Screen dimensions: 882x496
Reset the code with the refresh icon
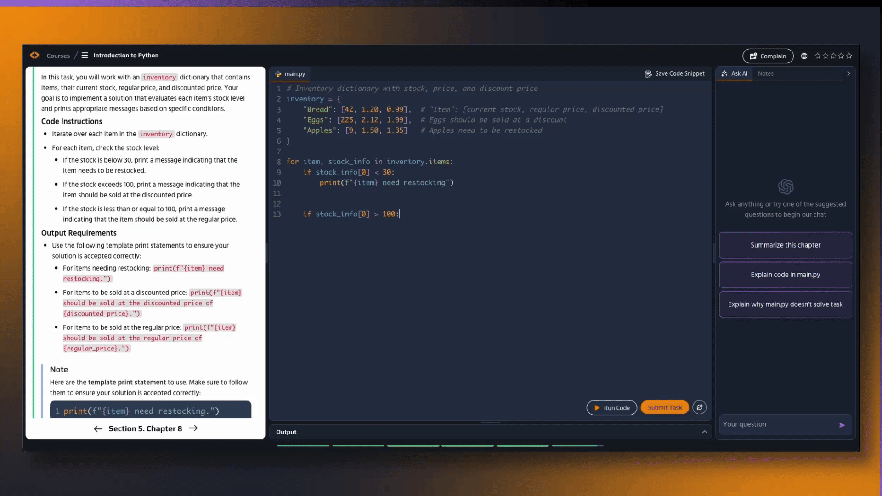click(699, 407)
